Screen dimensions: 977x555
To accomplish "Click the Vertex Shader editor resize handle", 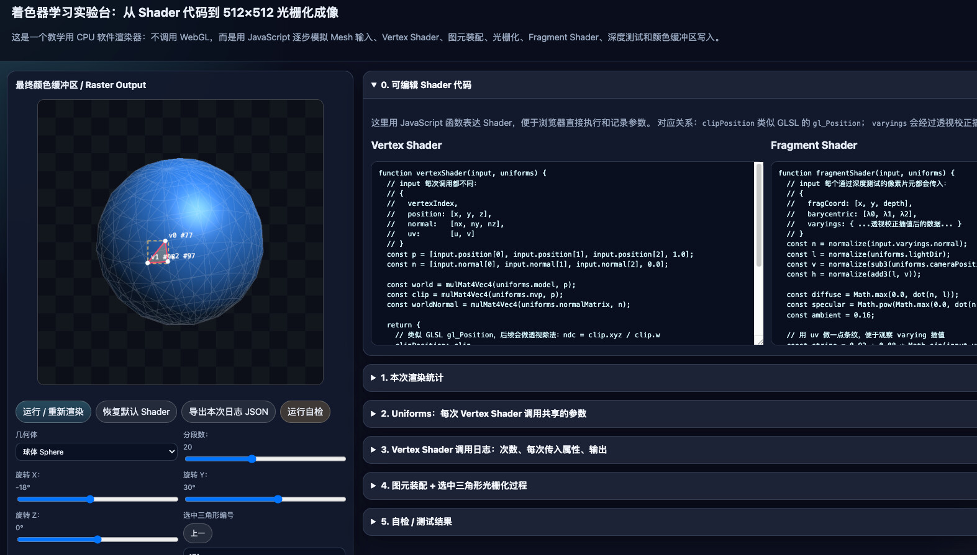I will (759, 340).
